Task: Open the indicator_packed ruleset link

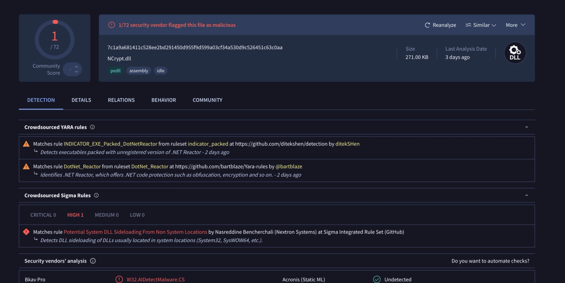Action: tap(208, 144)
